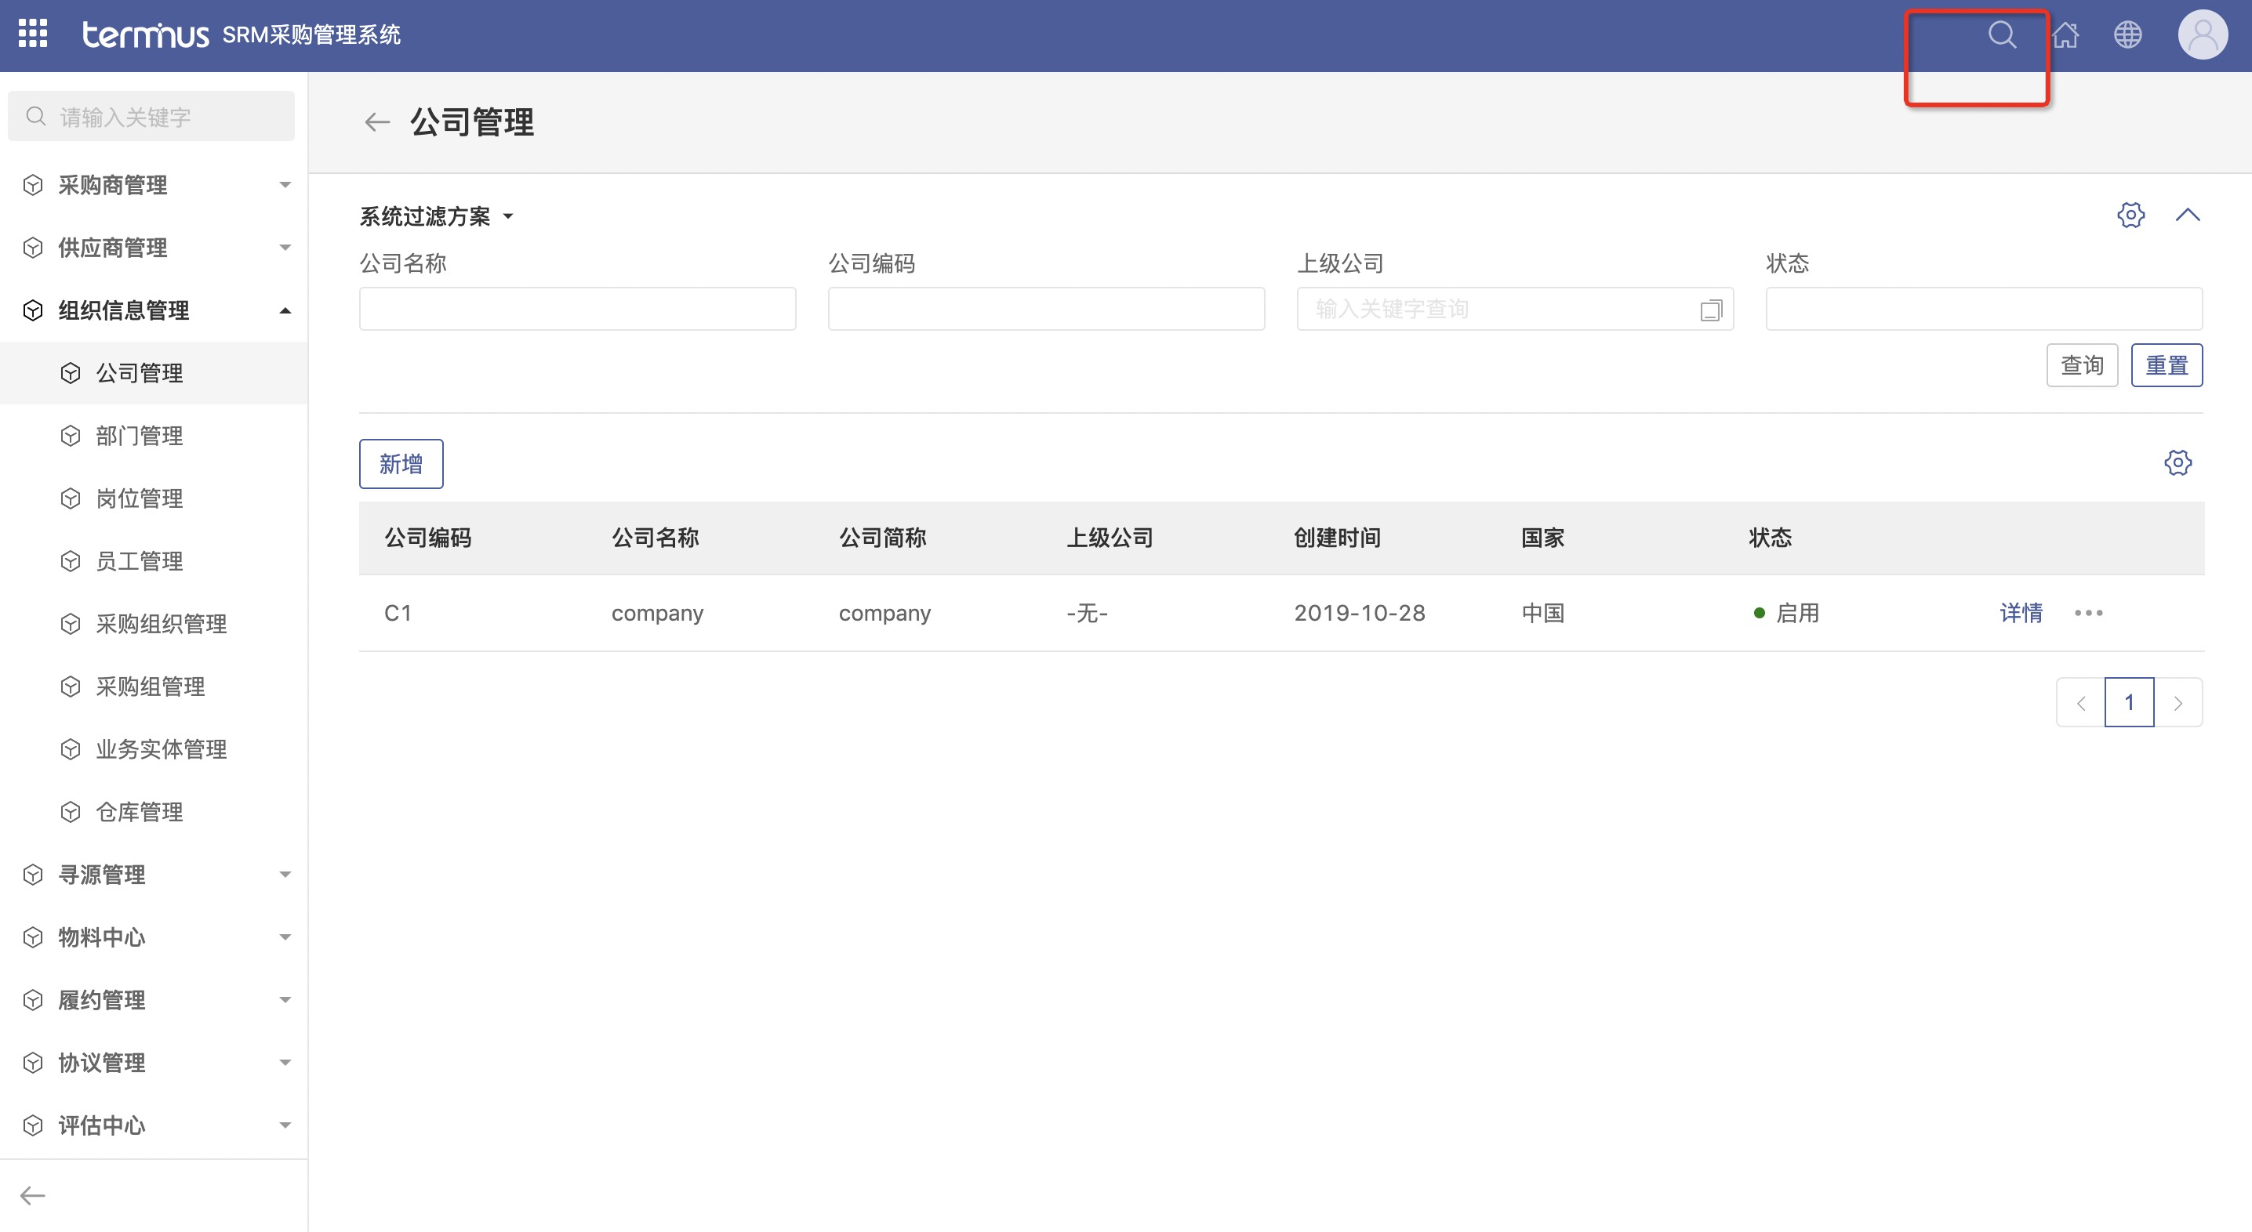Click the 新增 button
The width and height of the screenshot is (2252, 1232).
[x=401, y=464]
